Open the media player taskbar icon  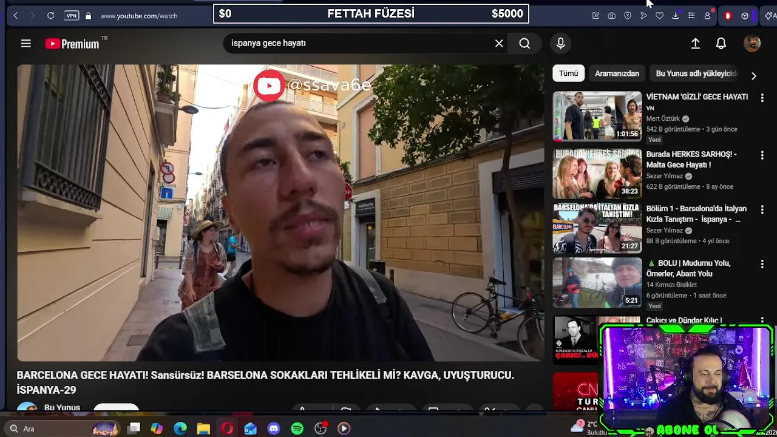click(x=344, y=429)
